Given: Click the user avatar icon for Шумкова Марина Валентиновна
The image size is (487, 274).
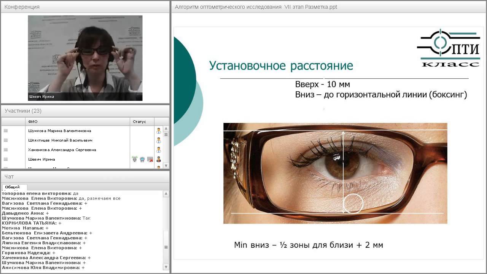Looking at the screenshot, I should pos(159,131).
